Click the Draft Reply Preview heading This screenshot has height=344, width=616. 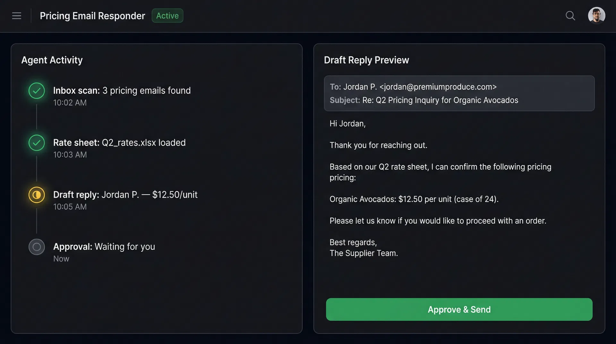366,60
